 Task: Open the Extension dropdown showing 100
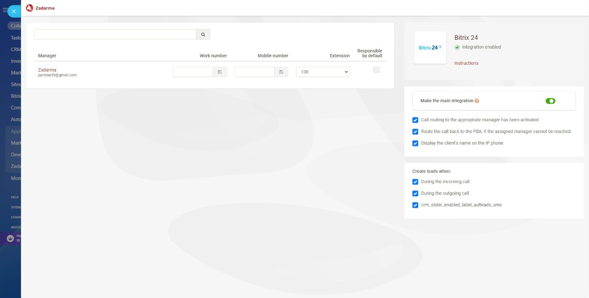click(322, 72)
